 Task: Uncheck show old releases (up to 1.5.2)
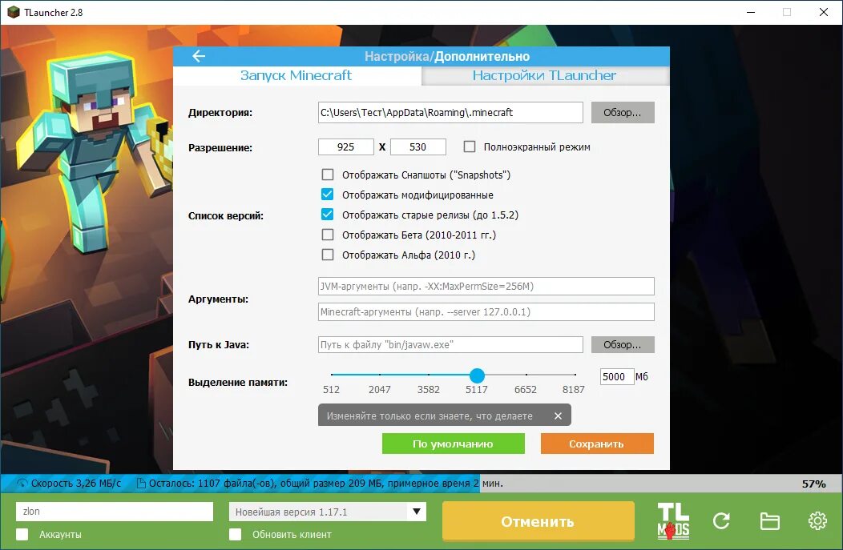(328, 215)
